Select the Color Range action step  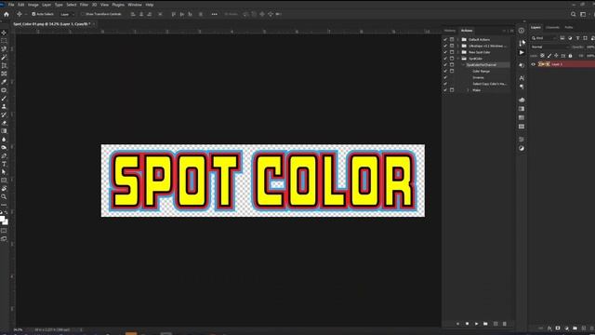[481, 72]
